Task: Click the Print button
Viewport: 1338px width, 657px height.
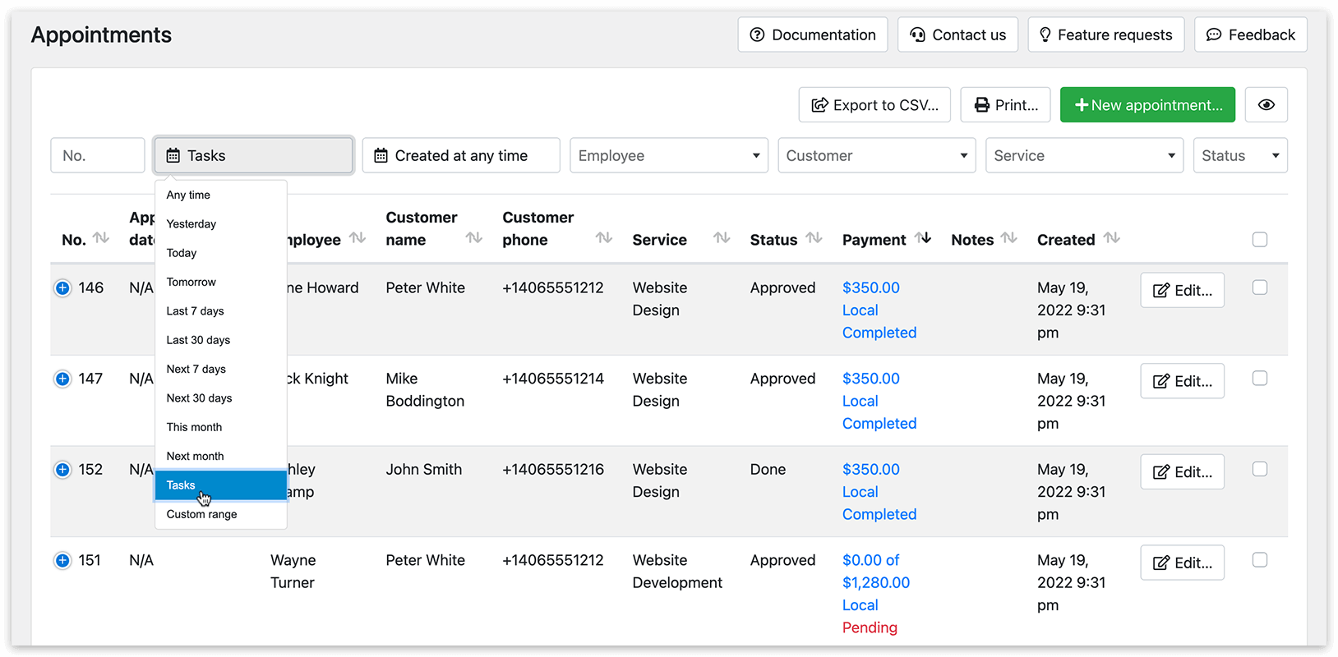Action: 1005,105
